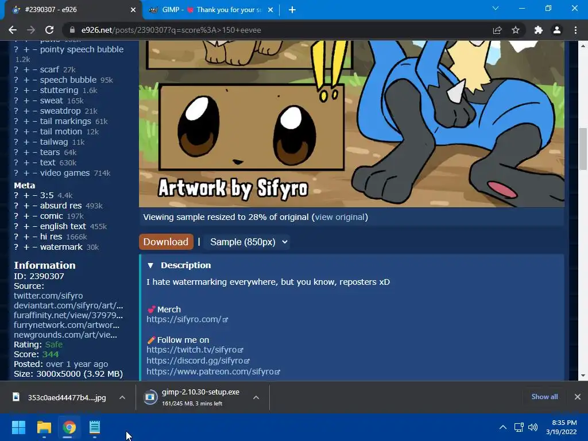
Task: Switch to the GIMP Thank you tab
Action: 211,10
